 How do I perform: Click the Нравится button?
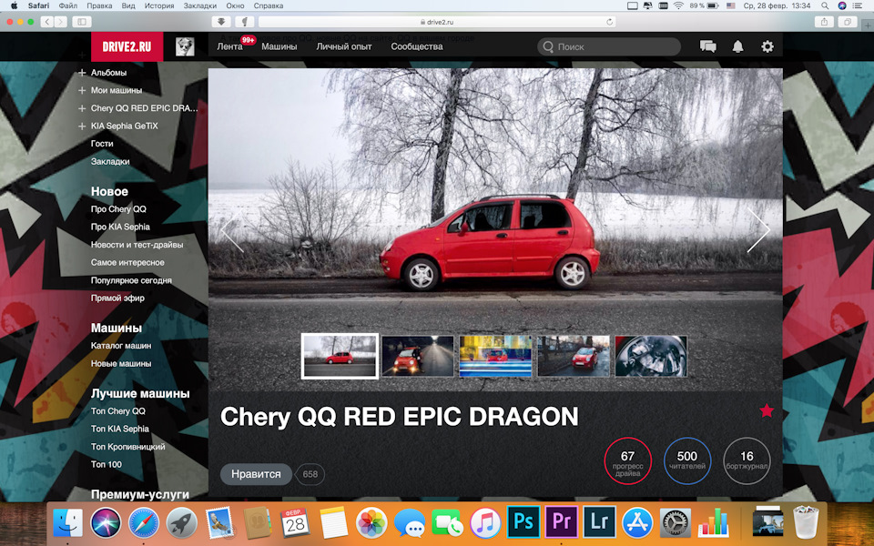click(256, 474)
